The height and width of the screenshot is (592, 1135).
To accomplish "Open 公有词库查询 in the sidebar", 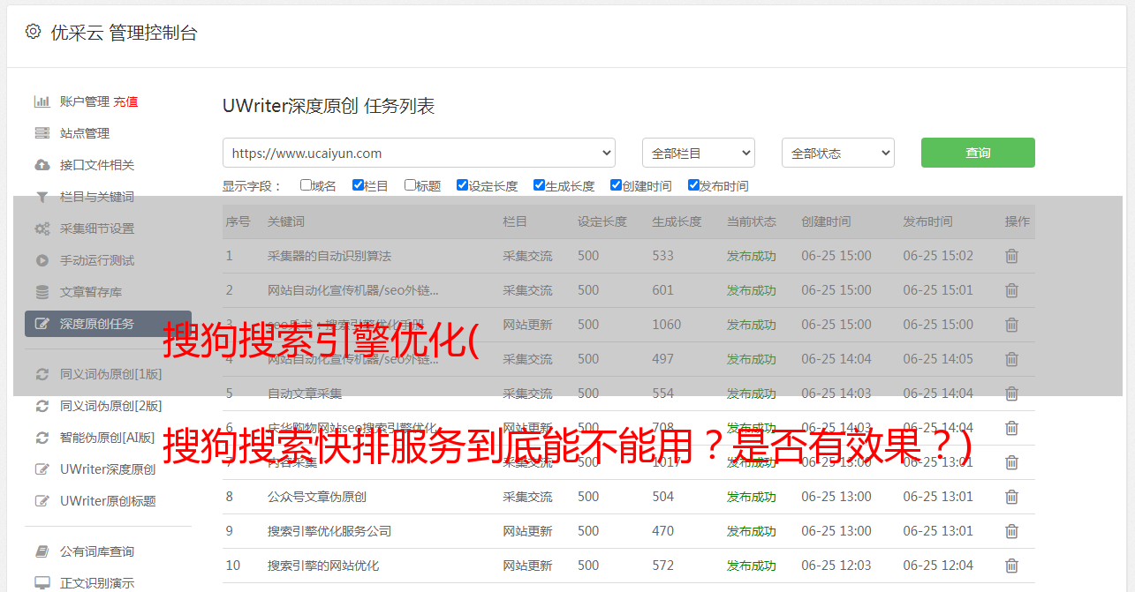I will tap(97, 551).
